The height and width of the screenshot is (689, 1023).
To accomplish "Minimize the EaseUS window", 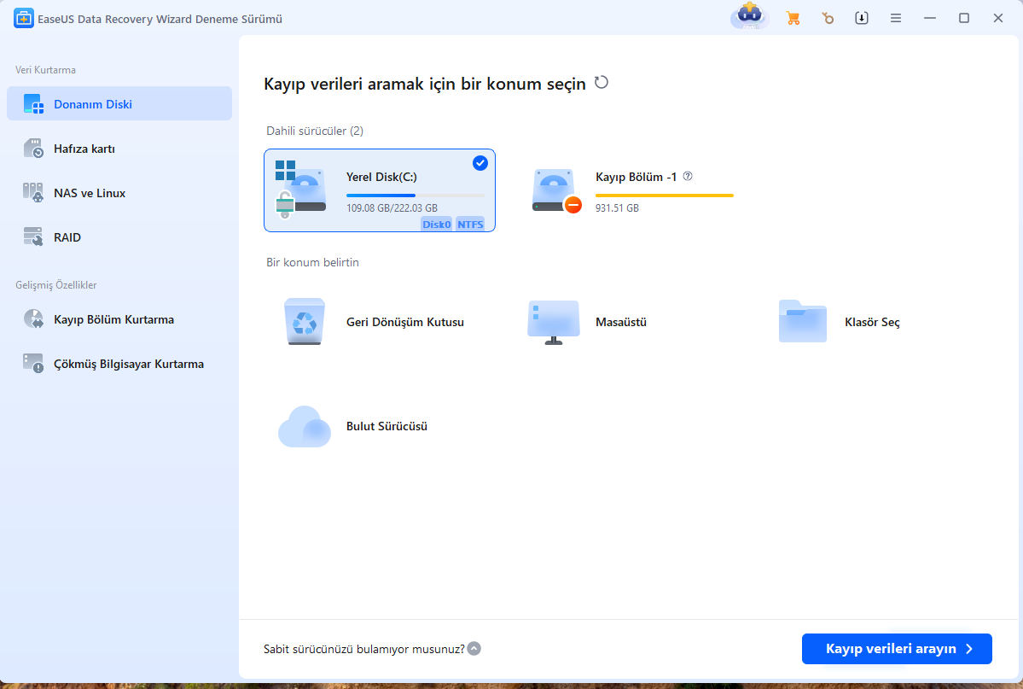I will pyautogui.click(x=930, y=18).
